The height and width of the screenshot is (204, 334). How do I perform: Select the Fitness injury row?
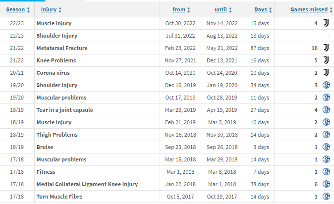(167, 172)
